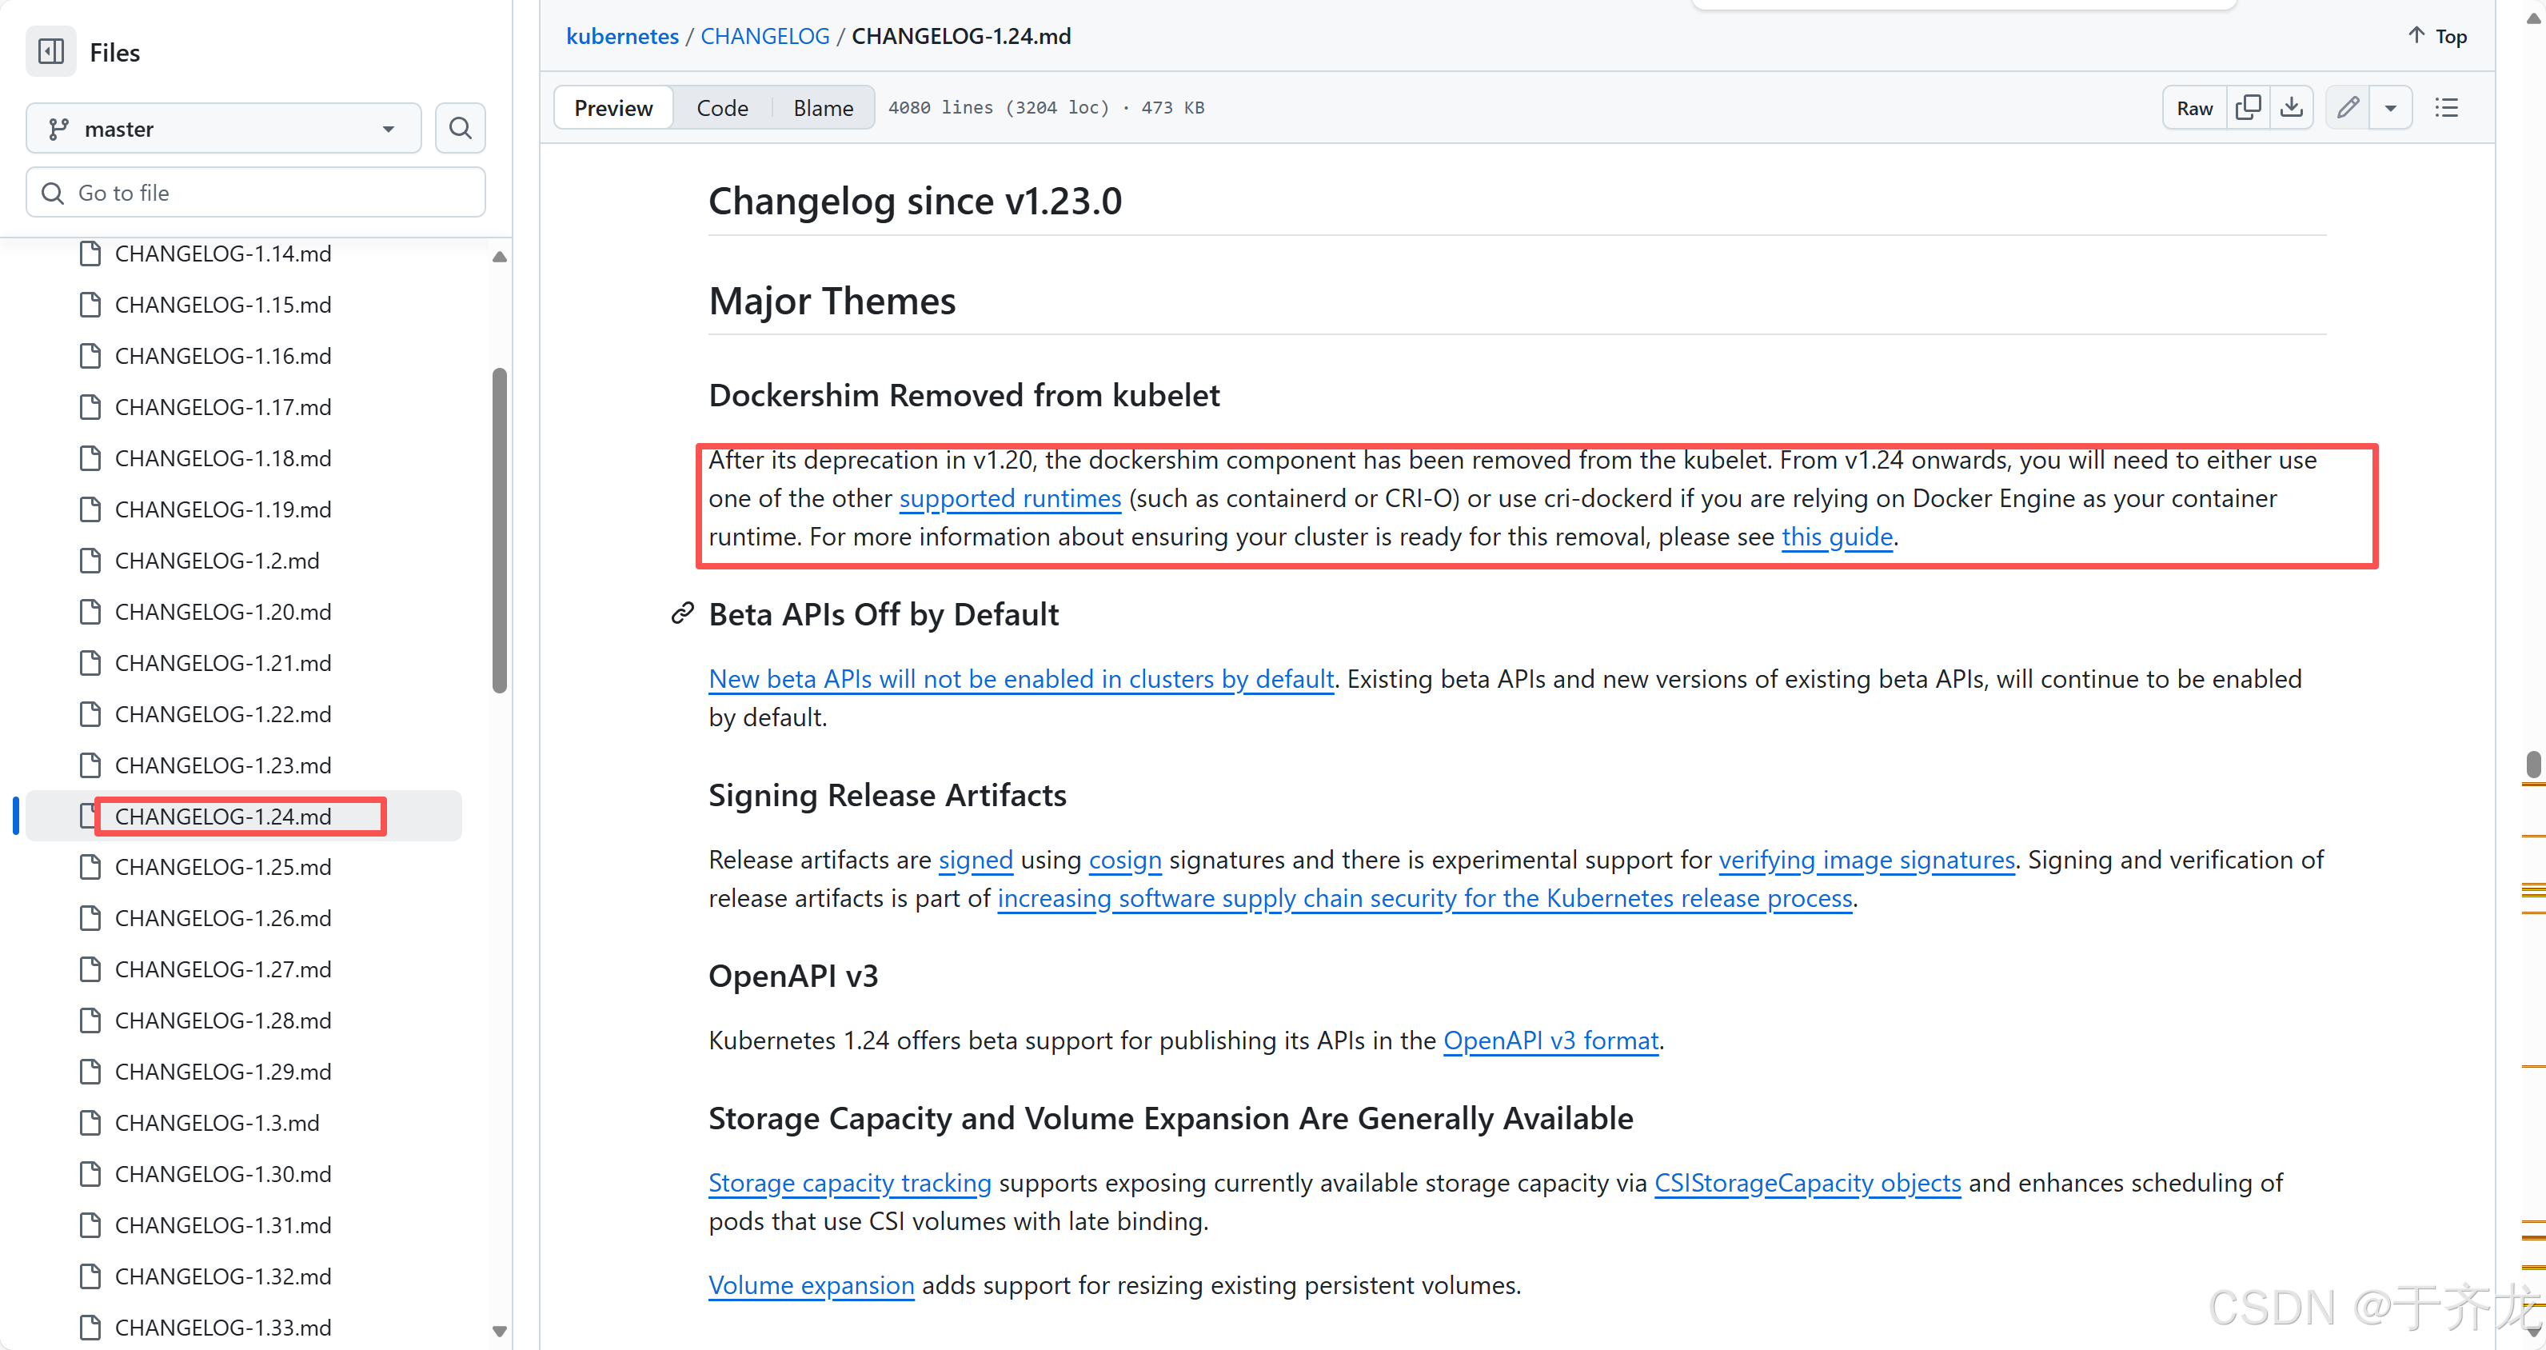This screenshot has height=1350, width=2546.
Task: Select CHANGELOG-1.26.md file
Action: (223, 919)
